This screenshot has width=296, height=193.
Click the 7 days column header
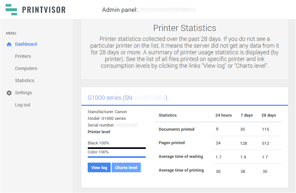pos(247,115)
